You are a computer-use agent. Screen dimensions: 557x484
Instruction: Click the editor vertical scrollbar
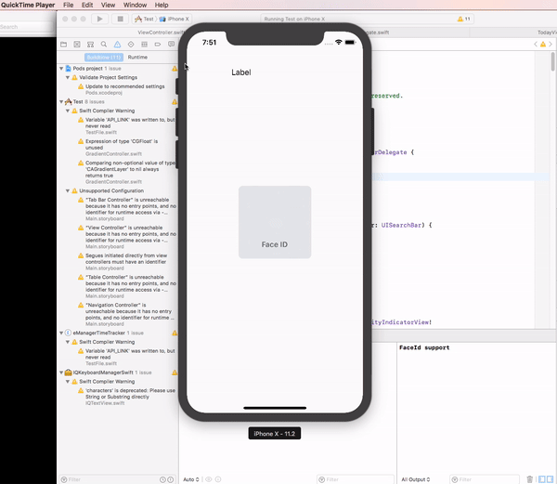552,61
